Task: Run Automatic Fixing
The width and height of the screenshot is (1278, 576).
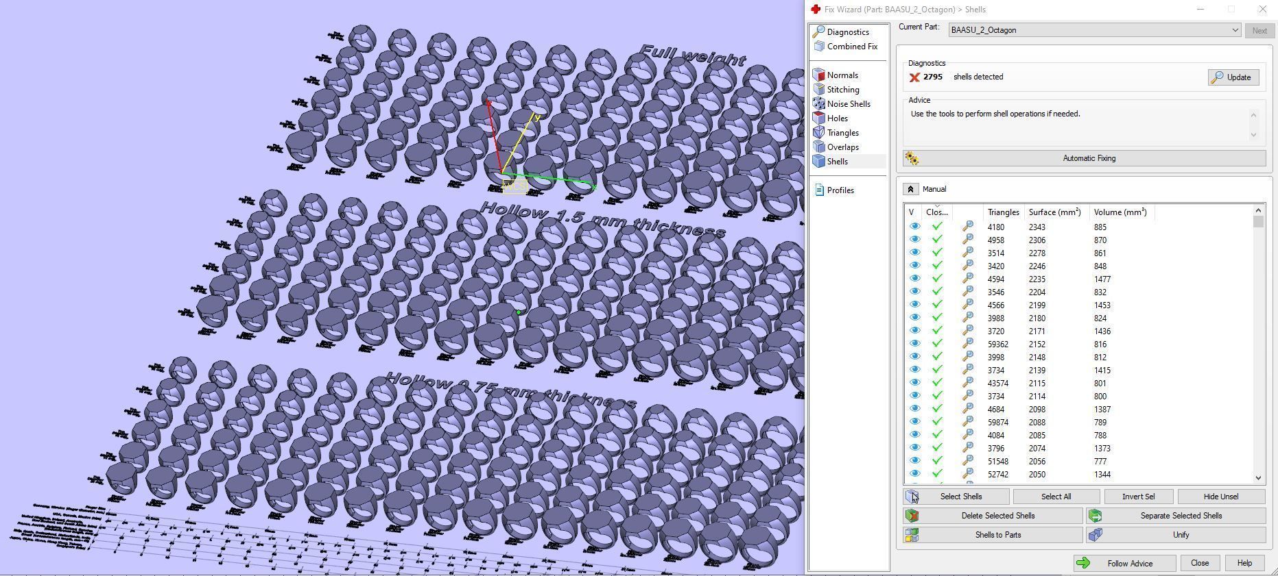Action: (x=1085, y=158)
